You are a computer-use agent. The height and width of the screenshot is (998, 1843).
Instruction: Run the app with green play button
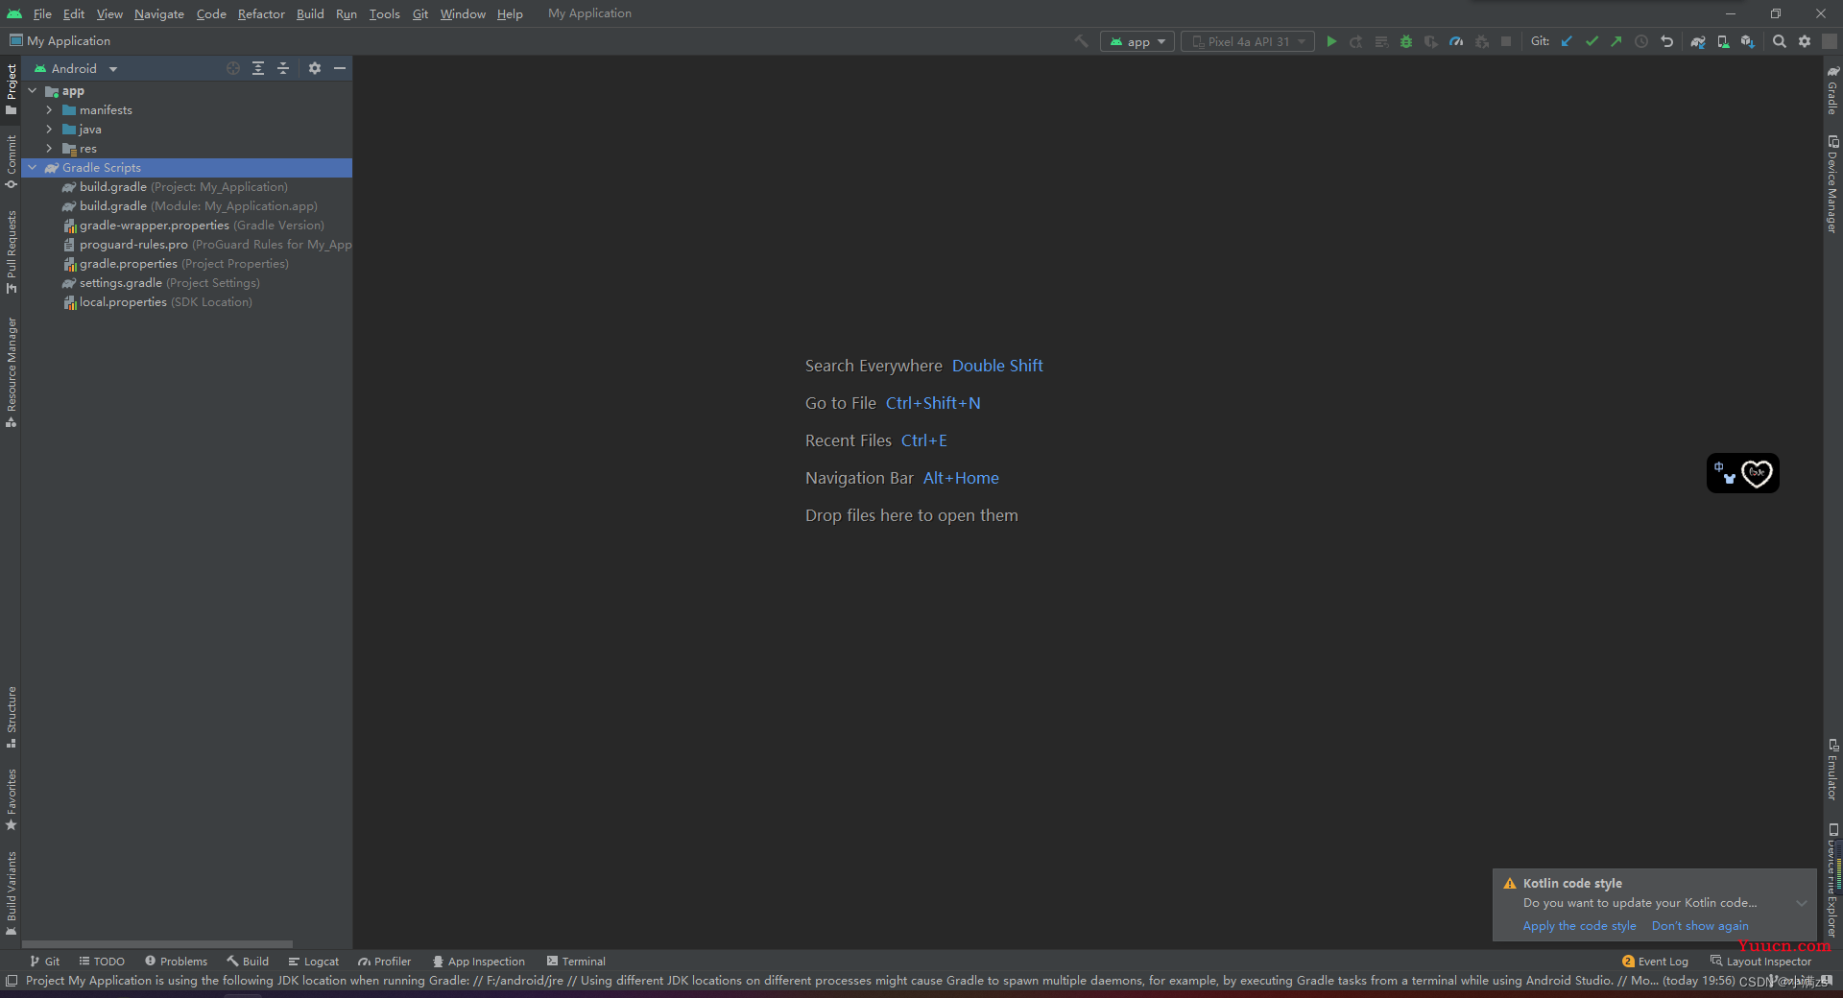click(1331, 41)
